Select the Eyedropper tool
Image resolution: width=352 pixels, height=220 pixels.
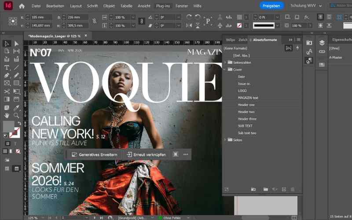point(16,108)
